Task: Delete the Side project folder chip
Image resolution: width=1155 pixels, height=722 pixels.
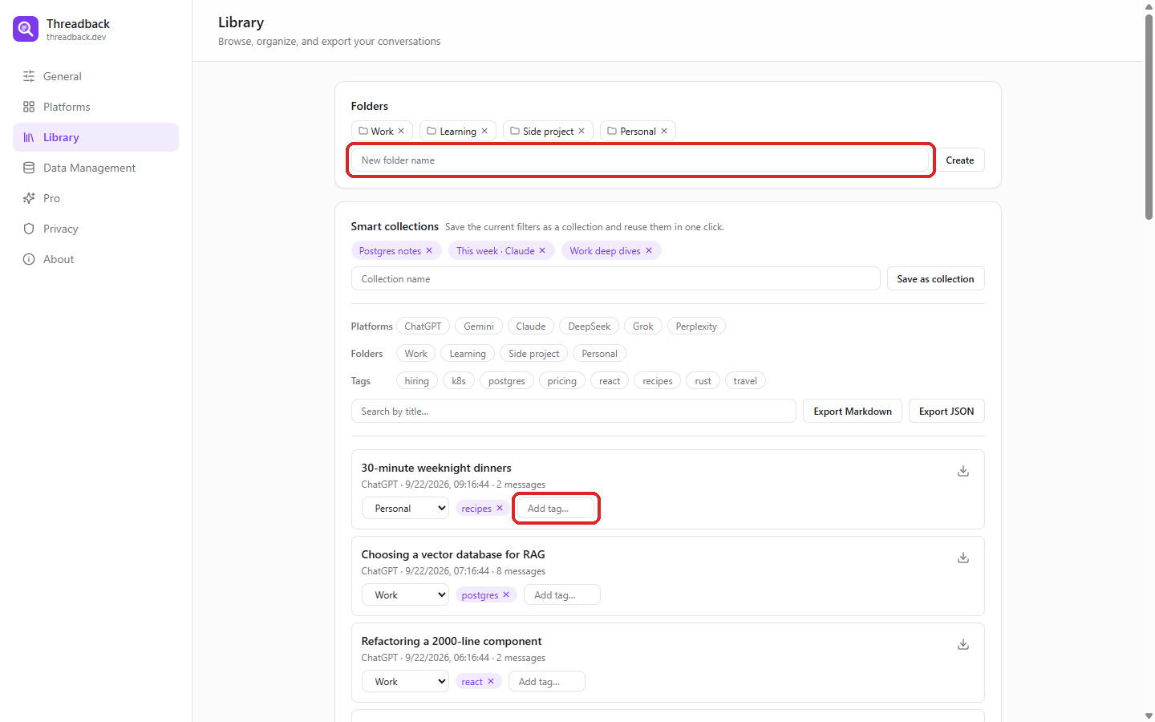Action: point(582,131)
